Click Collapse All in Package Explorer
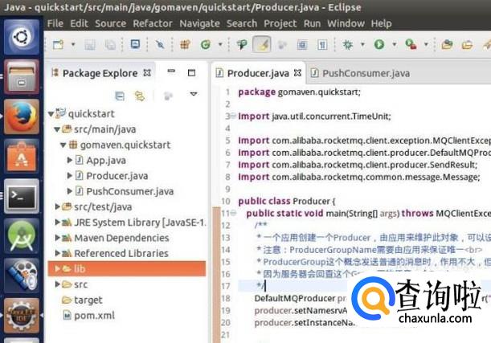This screenshot has width=491, height=343. [120, 96]
